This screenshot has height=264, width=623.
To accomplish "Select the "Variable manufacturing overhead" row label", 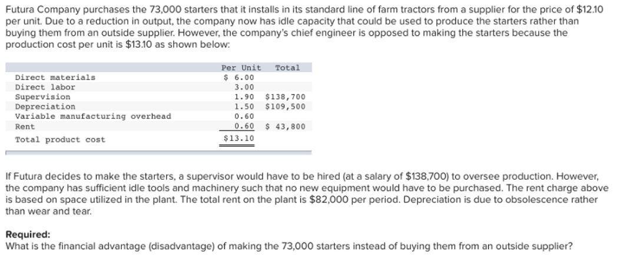I will [x=92, y=116].
